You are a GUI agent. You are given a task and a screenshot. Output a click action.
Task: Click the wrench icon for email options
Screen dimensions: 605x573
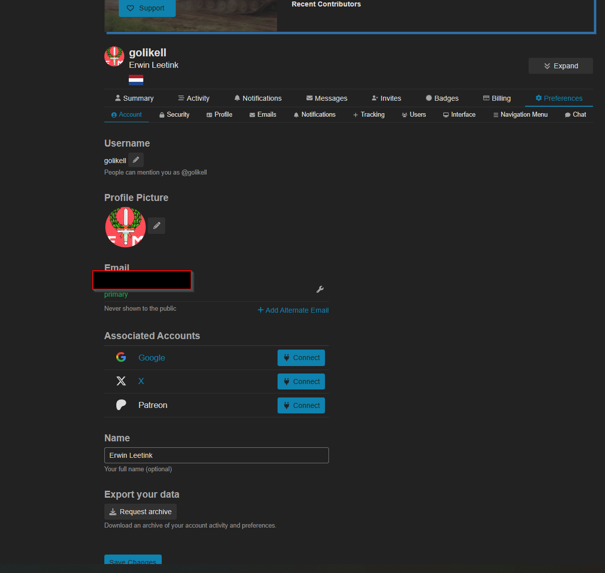pyautogui.click(x=320, y=289)
